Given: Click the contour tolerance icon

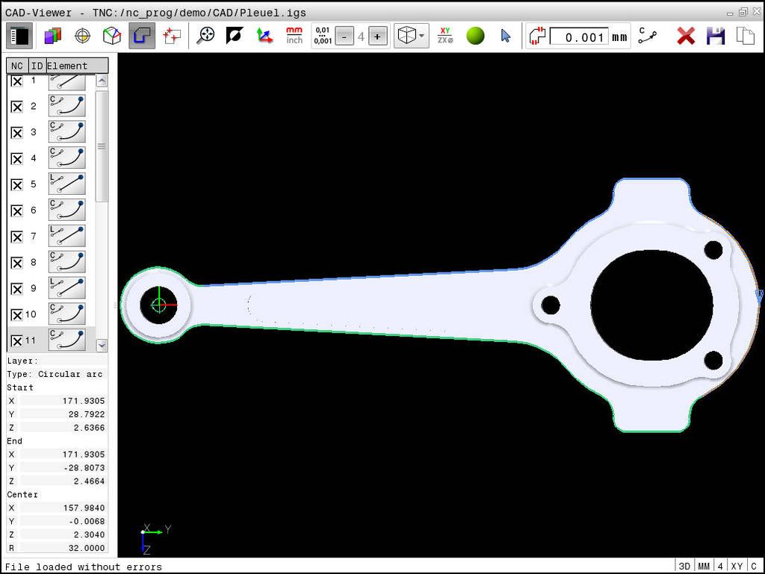Looking at the screenshot, I should [536, 36].
